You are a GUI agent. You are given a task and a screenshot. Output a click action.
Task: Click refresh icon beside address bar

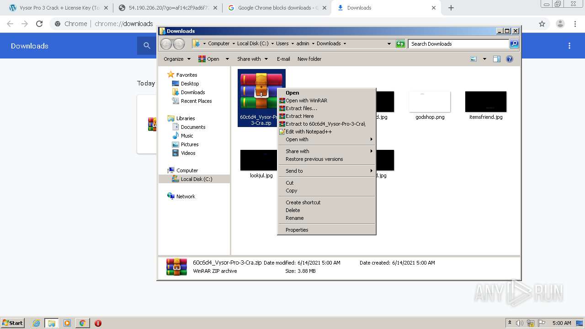tap(400, 44)
